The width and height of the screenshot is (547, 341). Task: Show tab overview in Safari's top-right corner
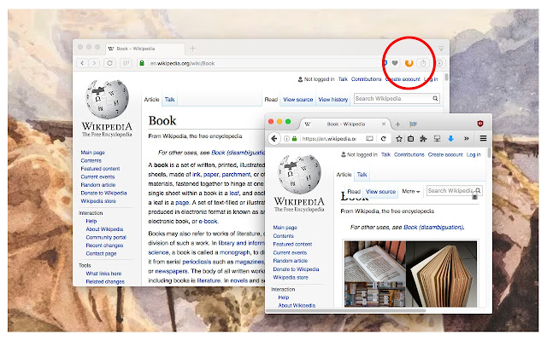(441, 49)
